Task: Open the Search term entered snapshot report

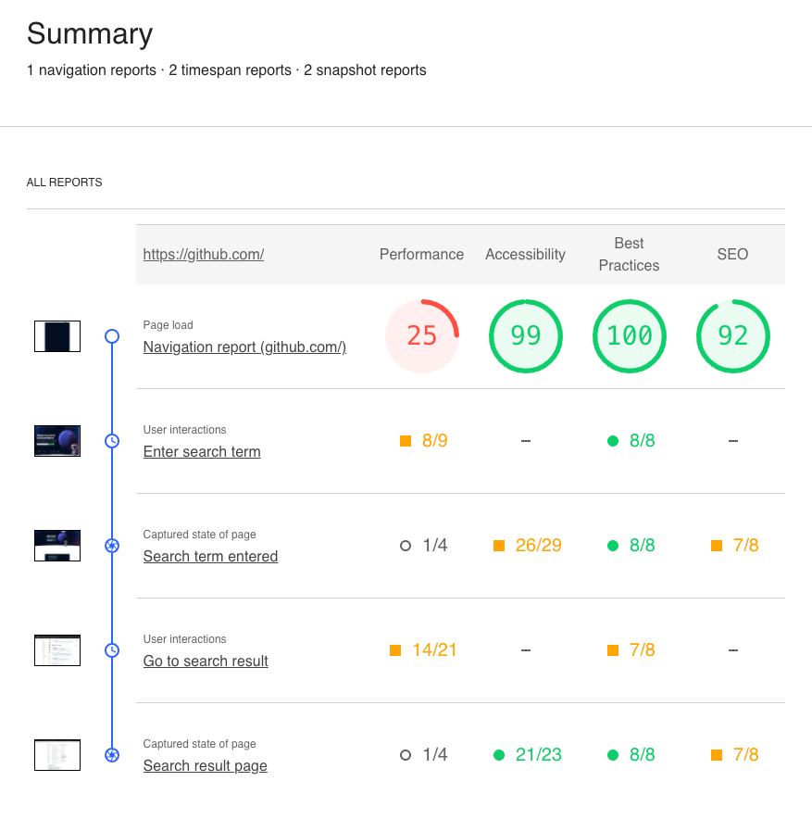Action: (x=210, y=556)
